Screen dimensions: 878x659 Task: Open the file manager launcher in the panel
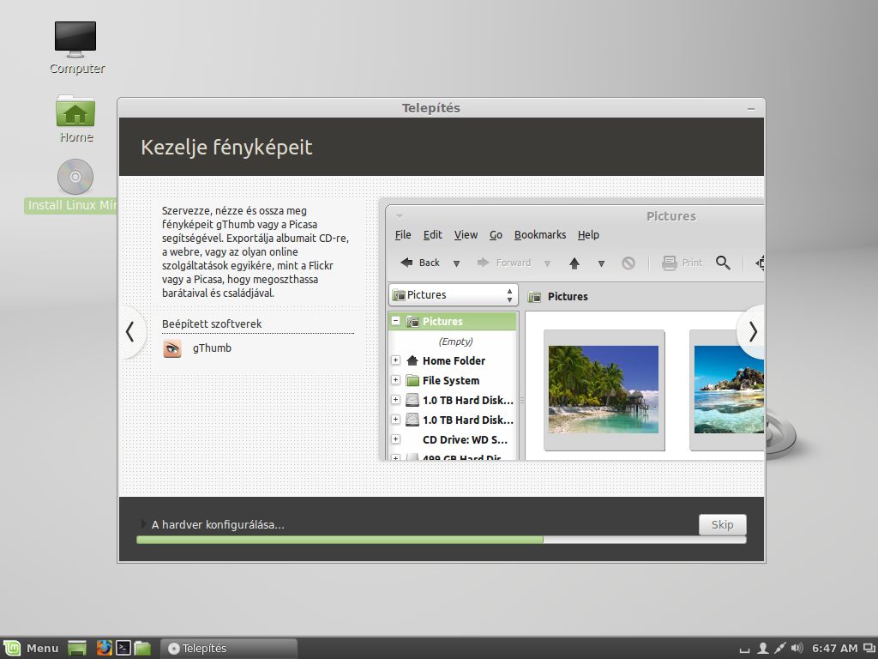(x=142, y=648)
